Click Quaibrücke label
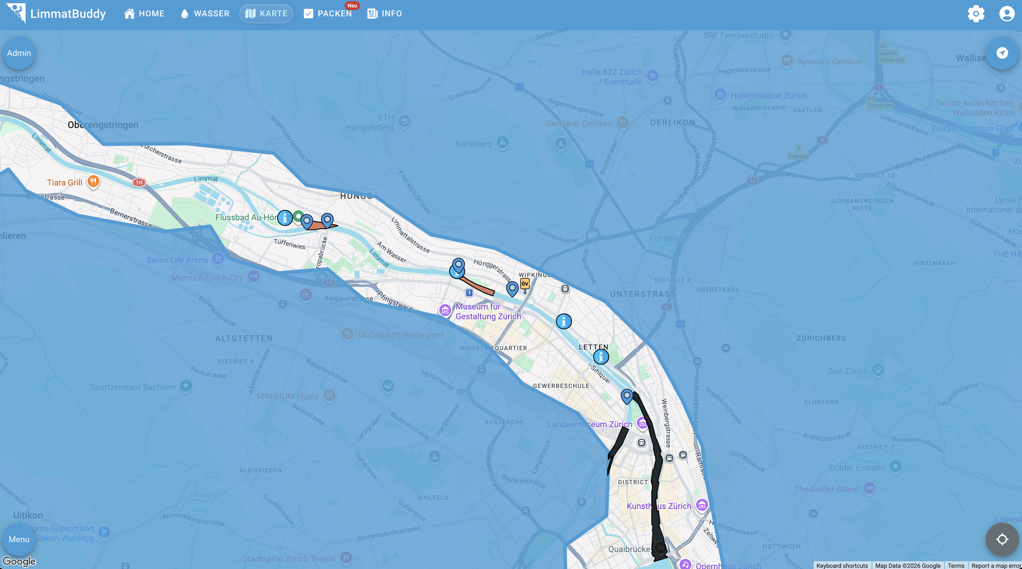 point(629,549)
